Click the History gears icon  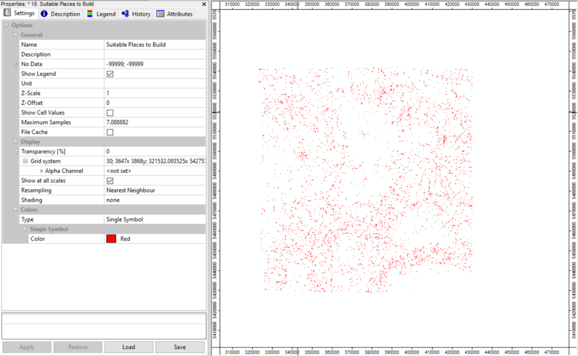124,14
